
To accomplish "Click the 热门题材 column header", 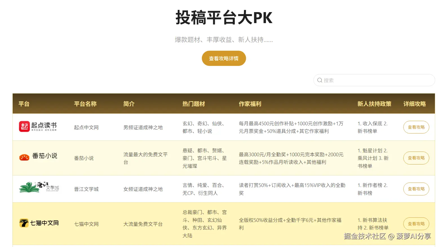I will click(194, 104).
